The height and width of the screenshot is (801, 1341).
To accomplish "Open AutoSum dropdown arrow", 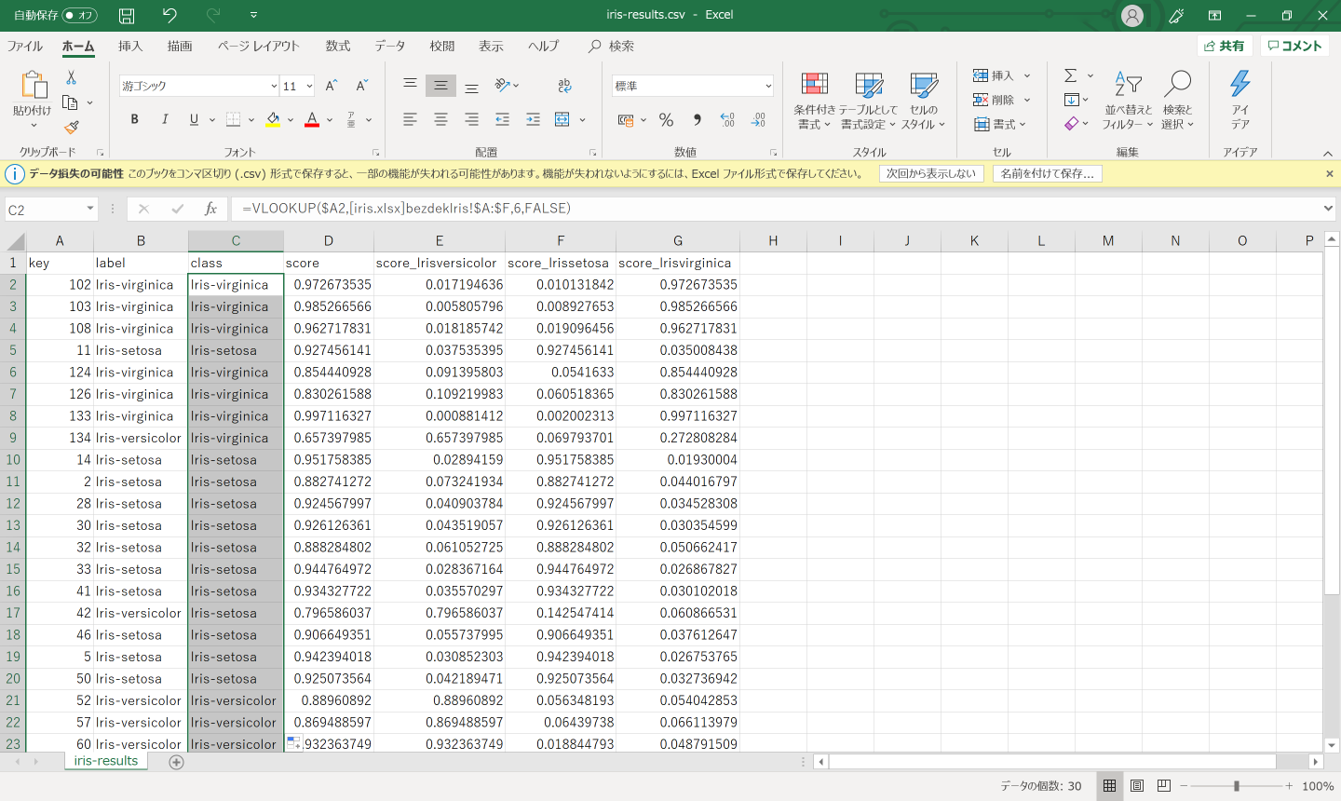I will tap(1090, 75).
